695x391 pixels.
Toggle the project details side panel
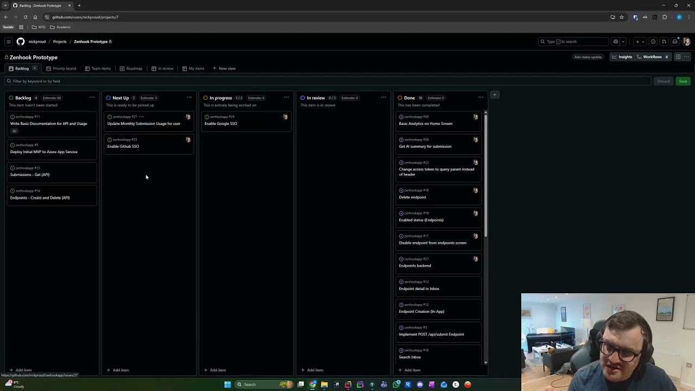point(678,57)
